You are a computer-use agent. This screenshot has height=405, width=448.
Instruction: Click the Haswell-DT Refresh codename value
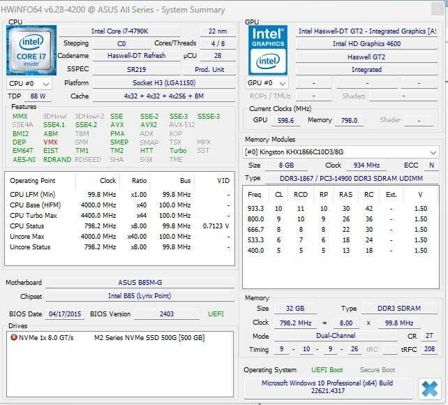137,56
